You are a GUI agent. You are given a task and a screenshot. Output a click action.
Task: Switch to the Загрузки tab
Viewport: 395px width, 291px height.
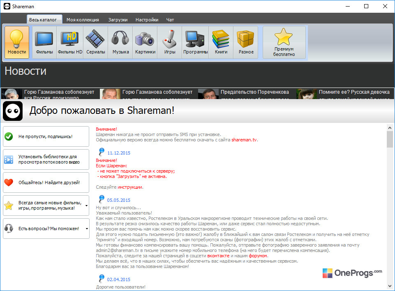[x=118, y=20]
